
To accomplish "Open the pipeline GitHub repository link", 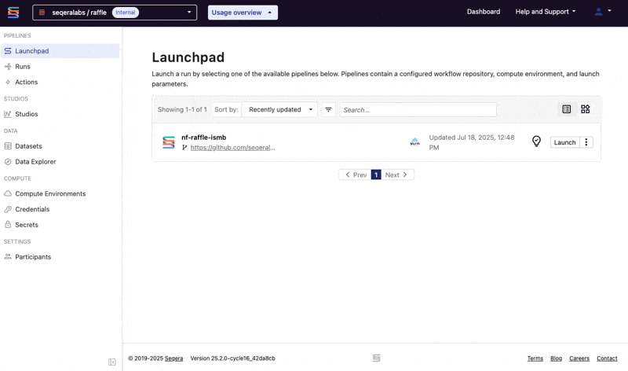I will pyautogui.click(x=232, y=148).
